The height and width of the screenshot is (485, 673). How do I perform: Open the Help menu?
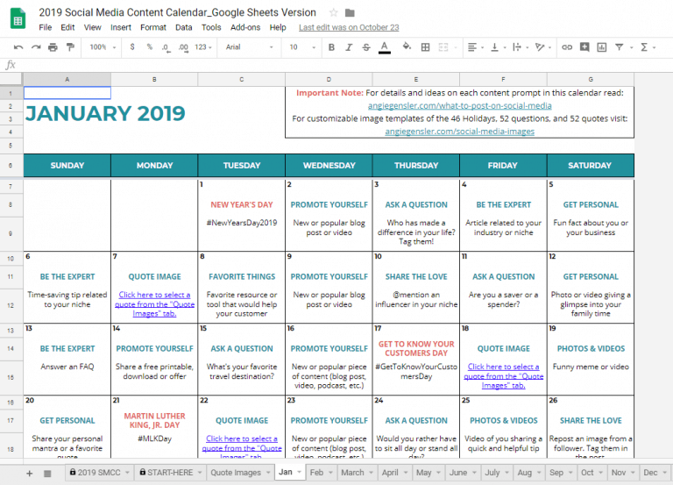tap(278, 27)
